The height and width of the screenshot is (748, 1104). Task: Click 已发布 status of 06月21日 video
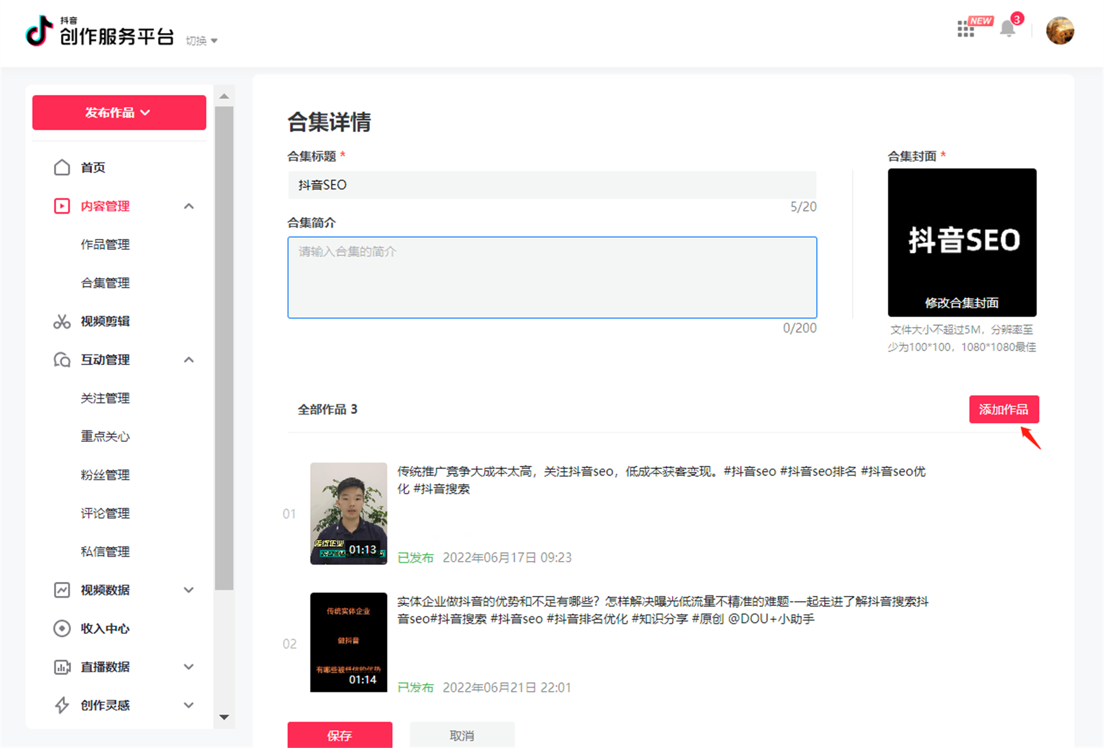click(x=415, y=688)
